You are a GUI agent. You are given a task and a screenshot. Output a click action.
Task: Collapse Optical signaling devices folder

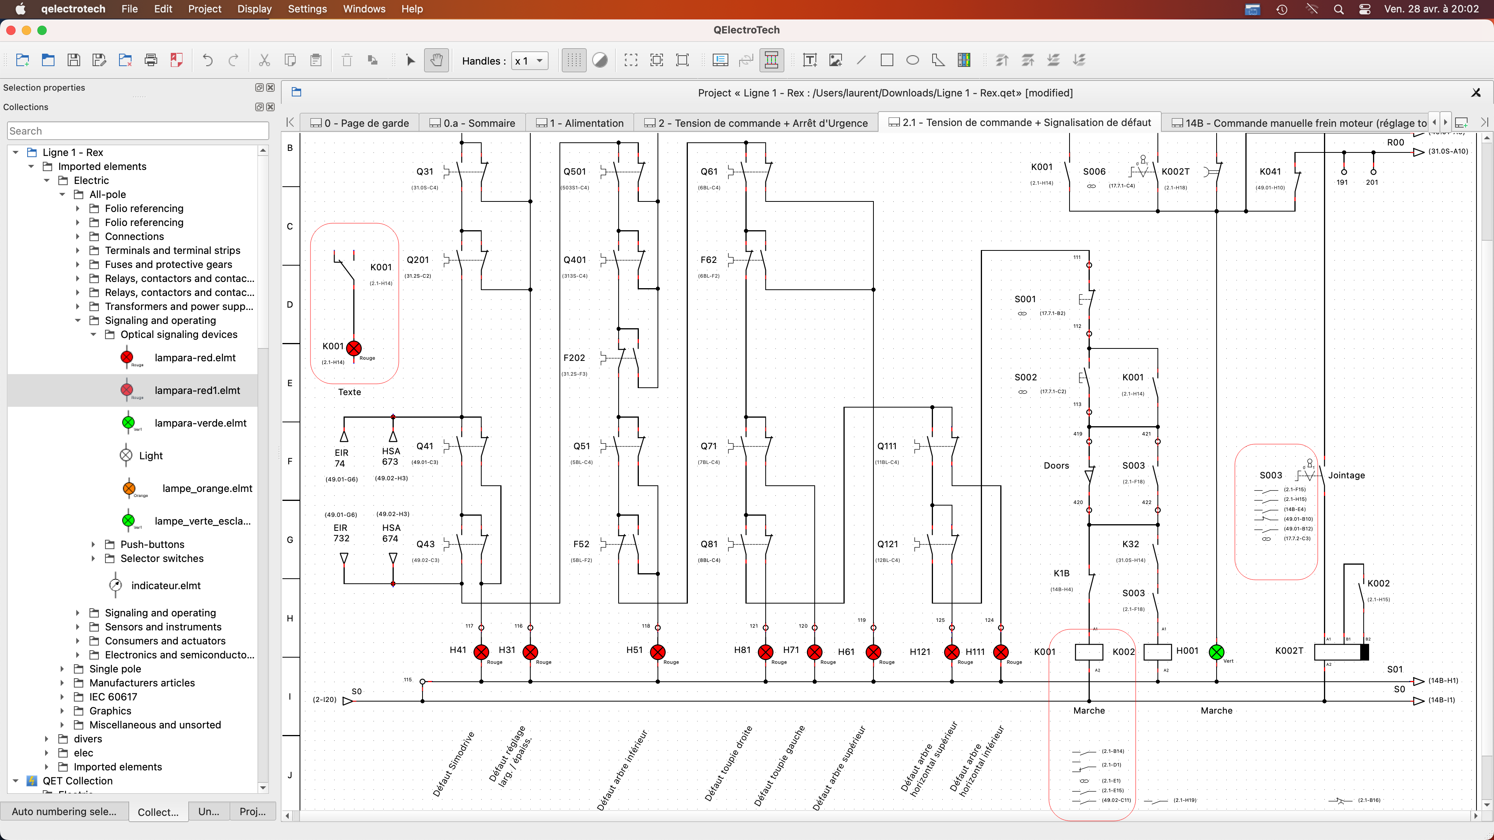[93, 334]
